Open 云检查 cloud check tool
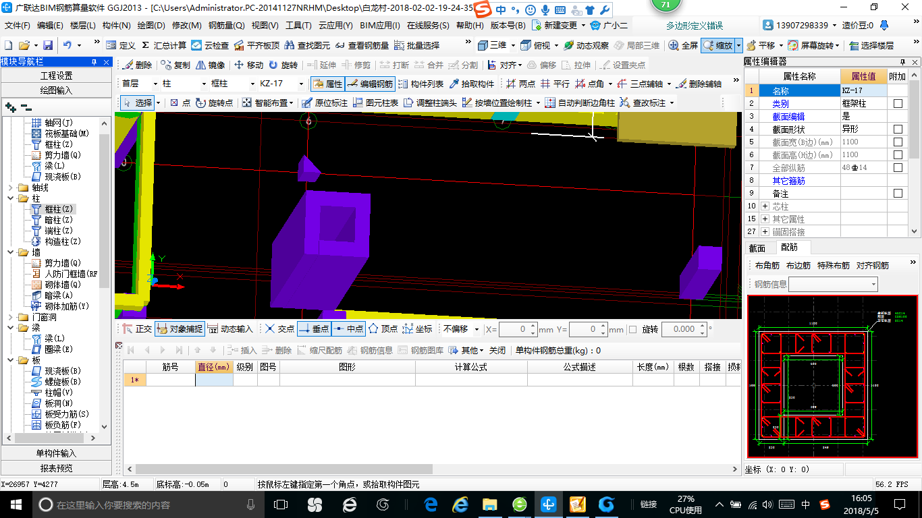The width and height of the screenshot is (922, 518). point(210,45)
